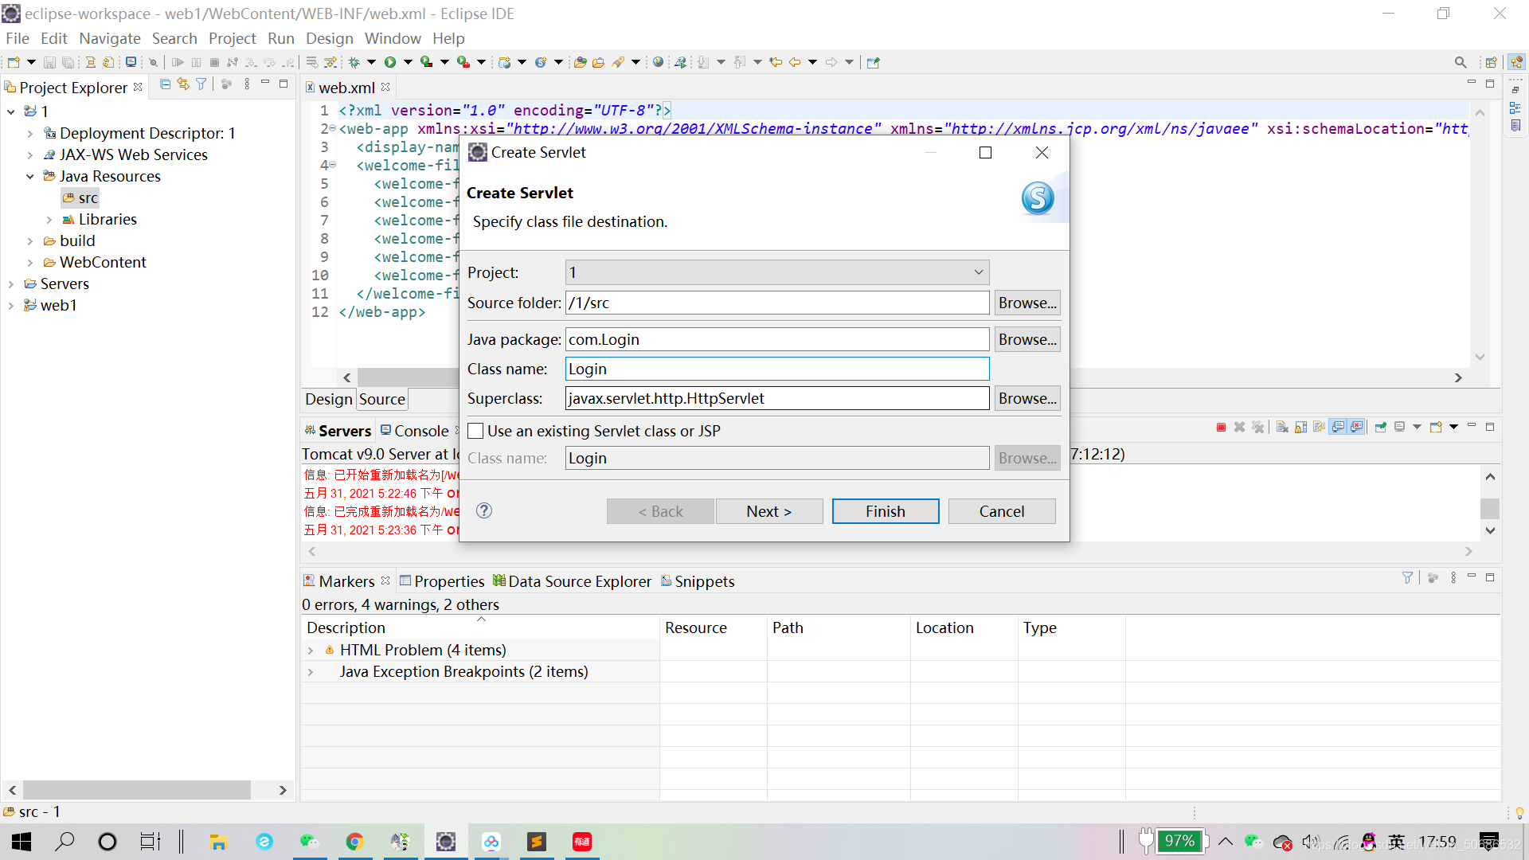The width and height of the screenshot is (1529, 860).
Task: Click the Save toolbar icon
Action: click(49, 62)
